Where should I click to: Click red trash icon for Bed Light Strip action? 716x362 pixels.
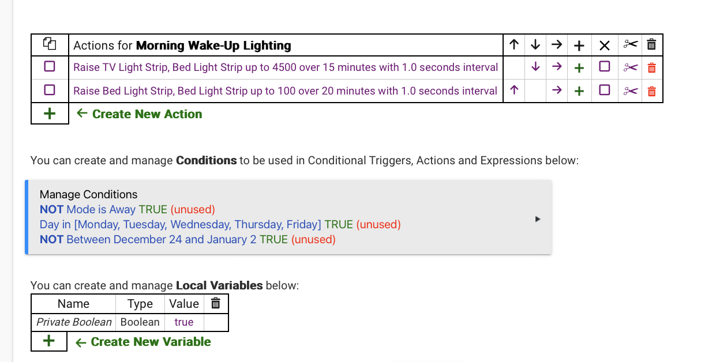pyautogui.click(x=652, y=91)
